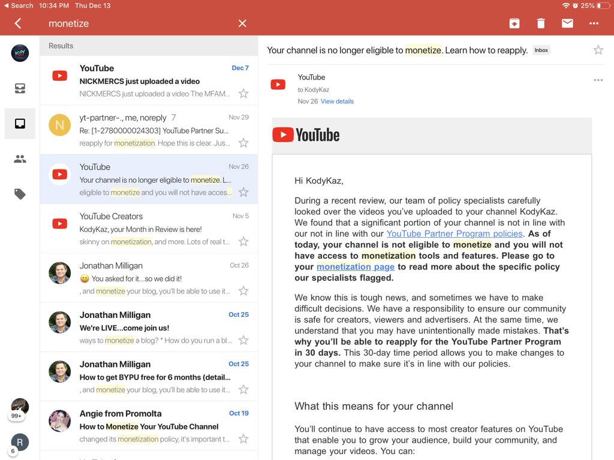Return to Search in the status bar
Image resolution: width=614 pixels, height=460 pixels.
click(x=19, y=5)
